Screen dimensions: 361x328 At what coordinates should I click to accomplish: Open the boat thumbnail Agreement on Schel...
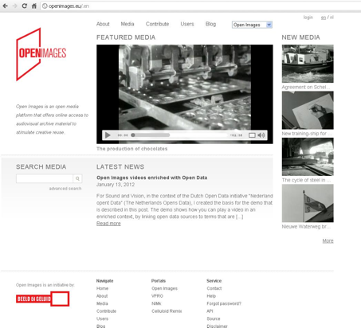(x=308, y=64)
